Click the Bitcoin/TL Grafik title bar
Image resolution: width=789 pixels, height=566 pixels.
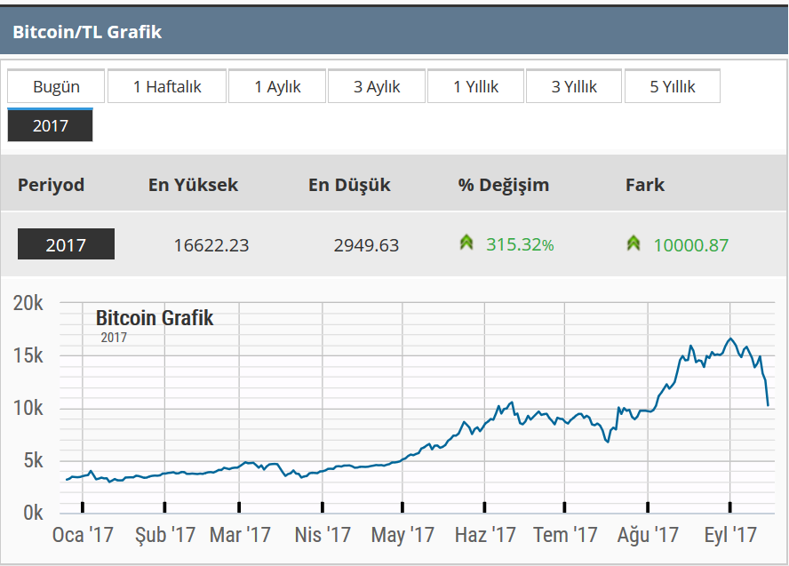point(86,30)
